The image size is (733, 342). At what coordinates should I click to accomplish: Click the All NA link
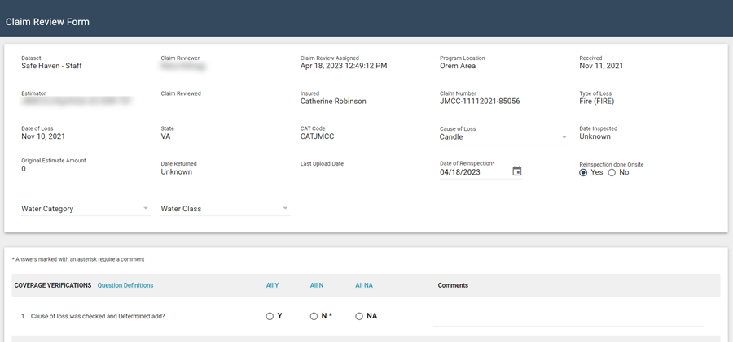tap(364, 285)
